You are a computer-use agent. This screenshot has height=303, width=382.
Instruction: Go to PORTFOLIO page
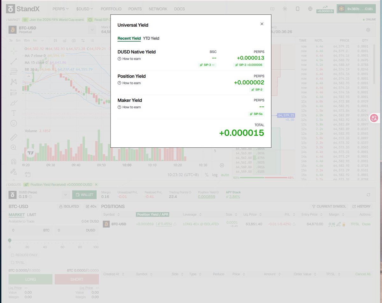click(111, 9)
